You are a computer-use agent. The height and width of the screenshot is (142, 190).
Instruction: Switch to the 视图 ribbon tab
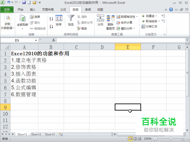(x=100, y=10)
